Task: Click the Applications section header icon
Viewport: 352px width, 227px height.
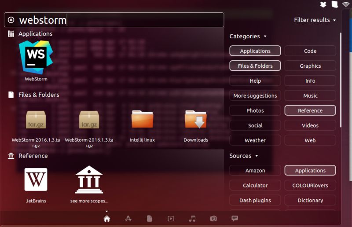Action: pos(11,34)
